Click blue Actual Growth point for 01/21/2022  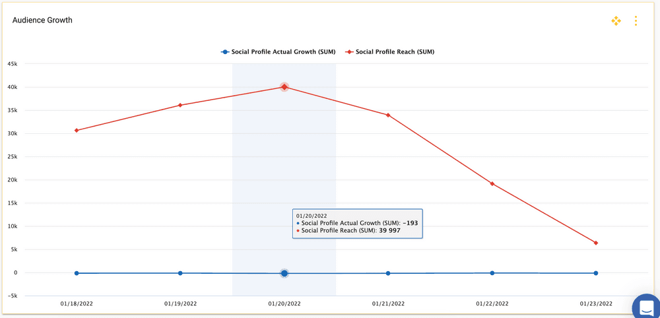click(x=388, y=273)
